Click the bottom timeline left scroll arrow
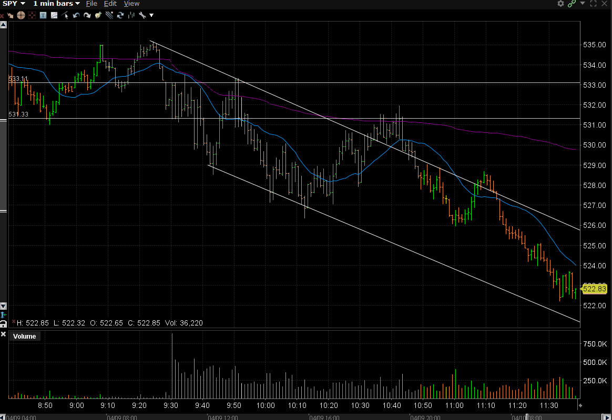The image size is (612, 420). coord(2,417)
